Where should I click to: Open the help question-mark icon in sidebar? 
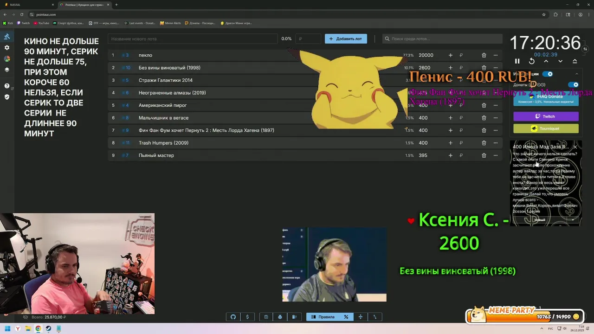(7, 86)
